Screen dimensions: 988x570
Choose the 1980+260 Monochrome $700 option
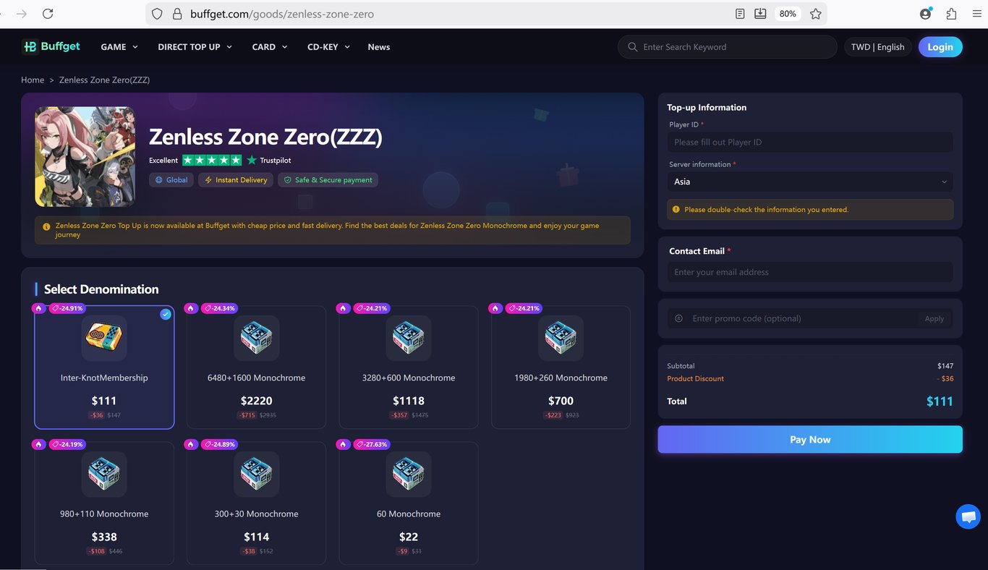pos(561,367)
